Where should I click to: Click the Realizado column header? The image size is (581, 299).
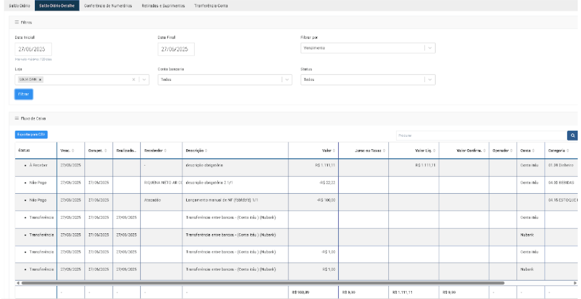[x=126, y=150]
